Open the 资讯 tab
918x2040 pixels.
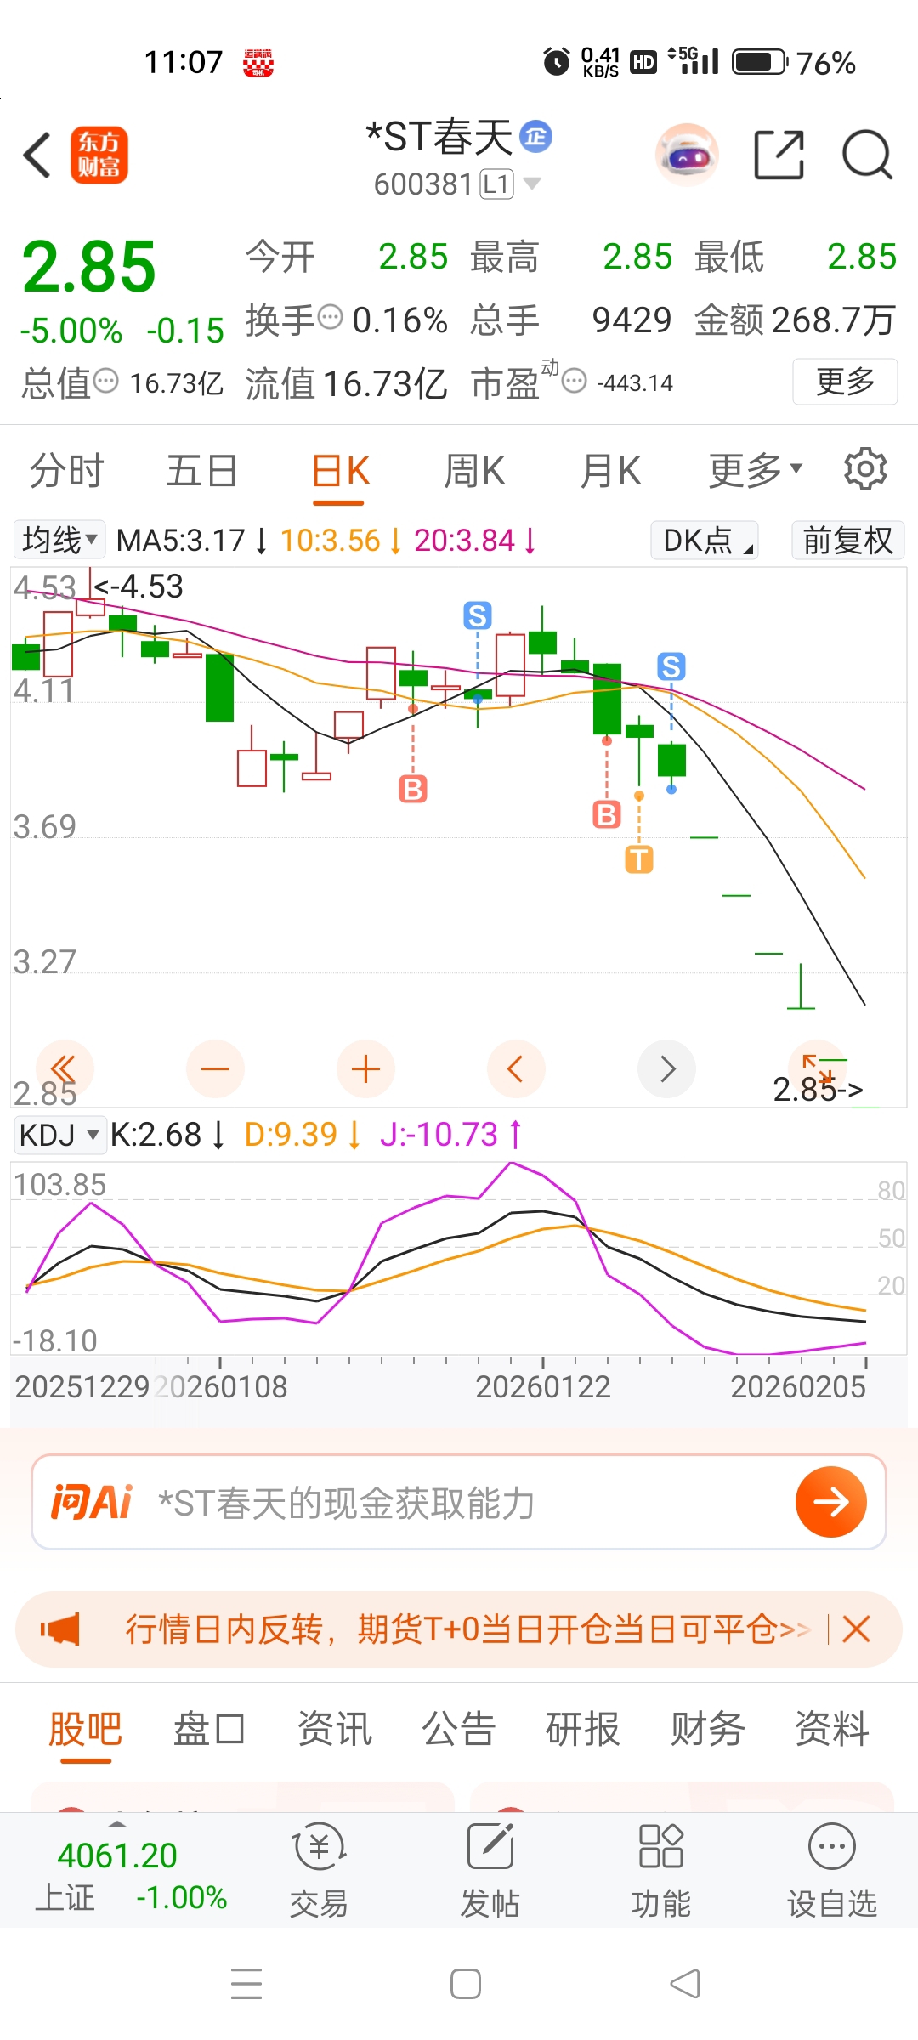click(334, 1729)
